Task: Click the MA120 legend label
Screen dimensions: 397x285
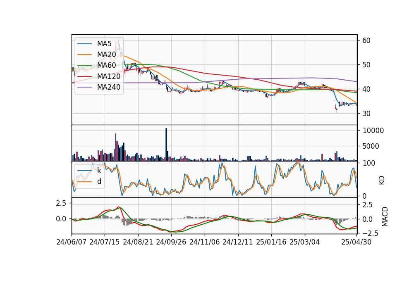Action: click(x=109, y=76)
